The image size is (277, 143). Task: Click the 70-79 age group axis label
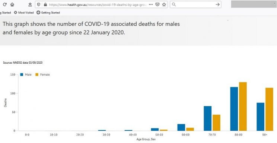coord(212,135)
